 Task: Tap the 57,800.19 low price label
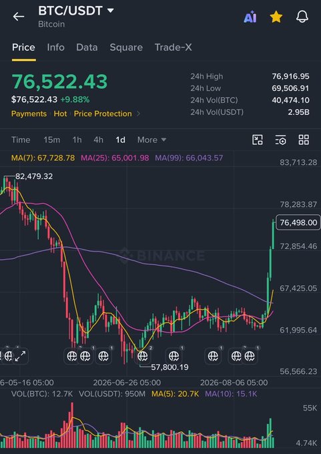170,367
